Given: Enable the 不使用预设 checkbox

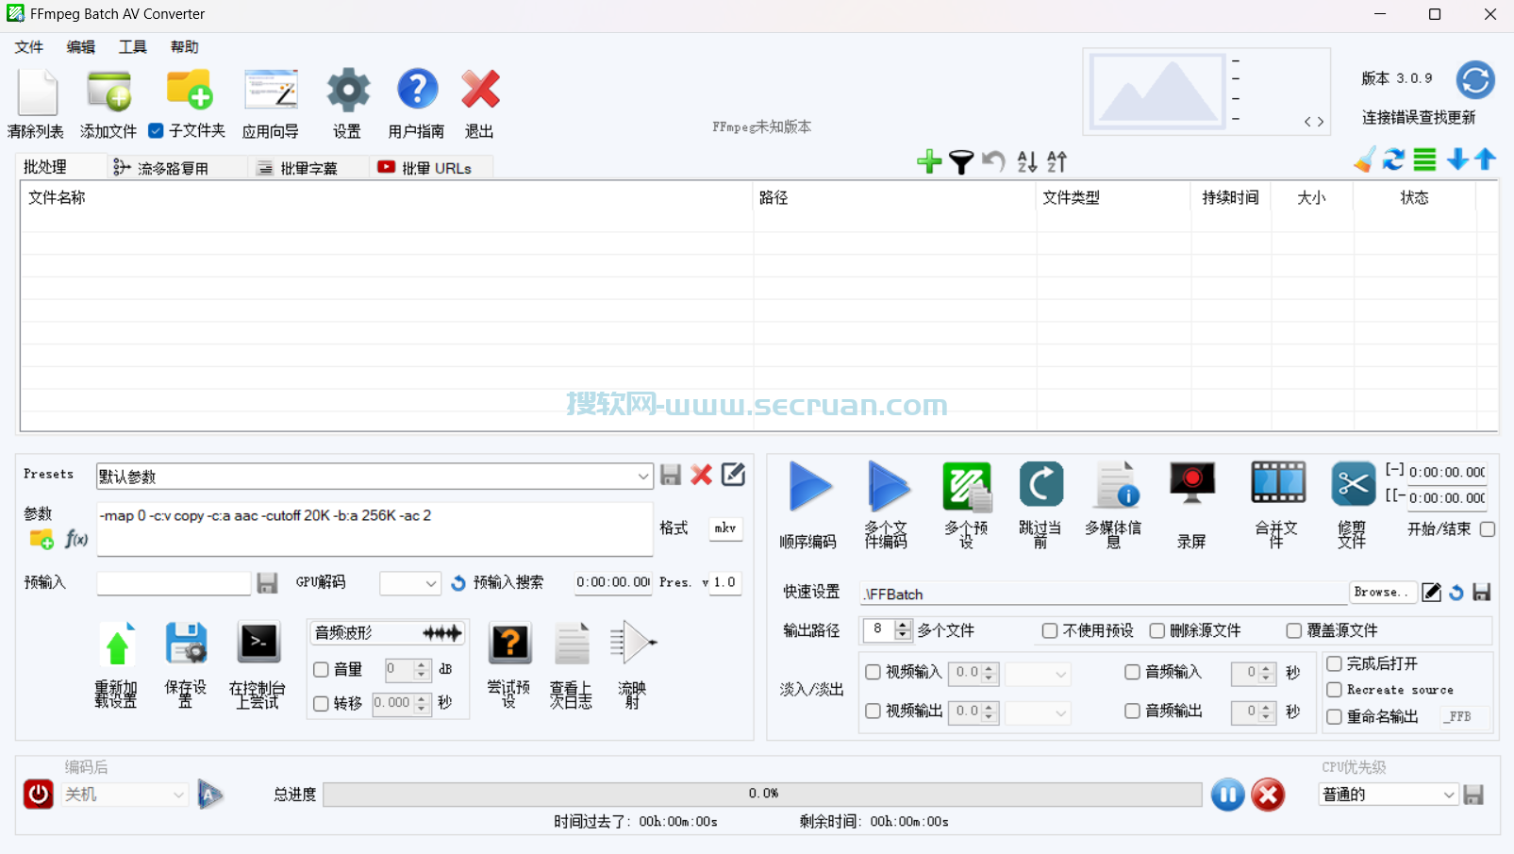Looking at the screenshot, I should [1050, 630].
